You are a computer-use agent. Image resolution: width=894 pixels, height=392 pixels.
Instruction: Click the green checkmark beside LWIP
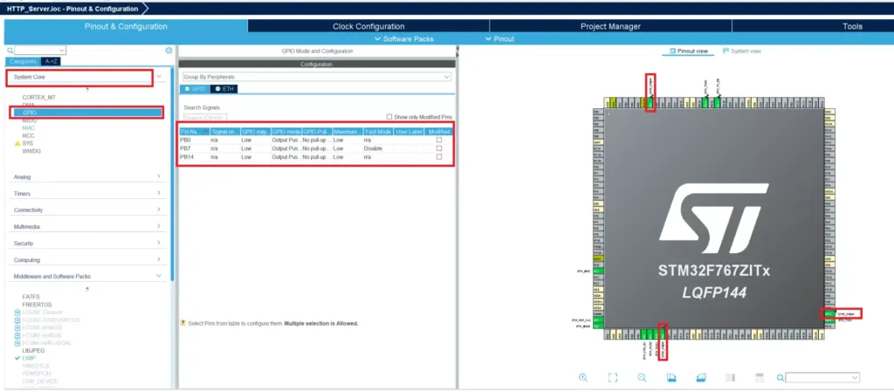[x=17, y=358]
